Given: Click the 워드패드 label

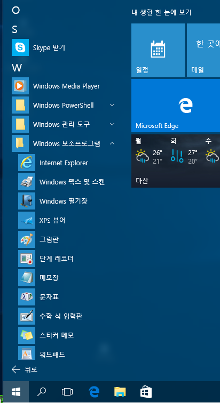Looking at the screenshot, I should click(52, 354).
